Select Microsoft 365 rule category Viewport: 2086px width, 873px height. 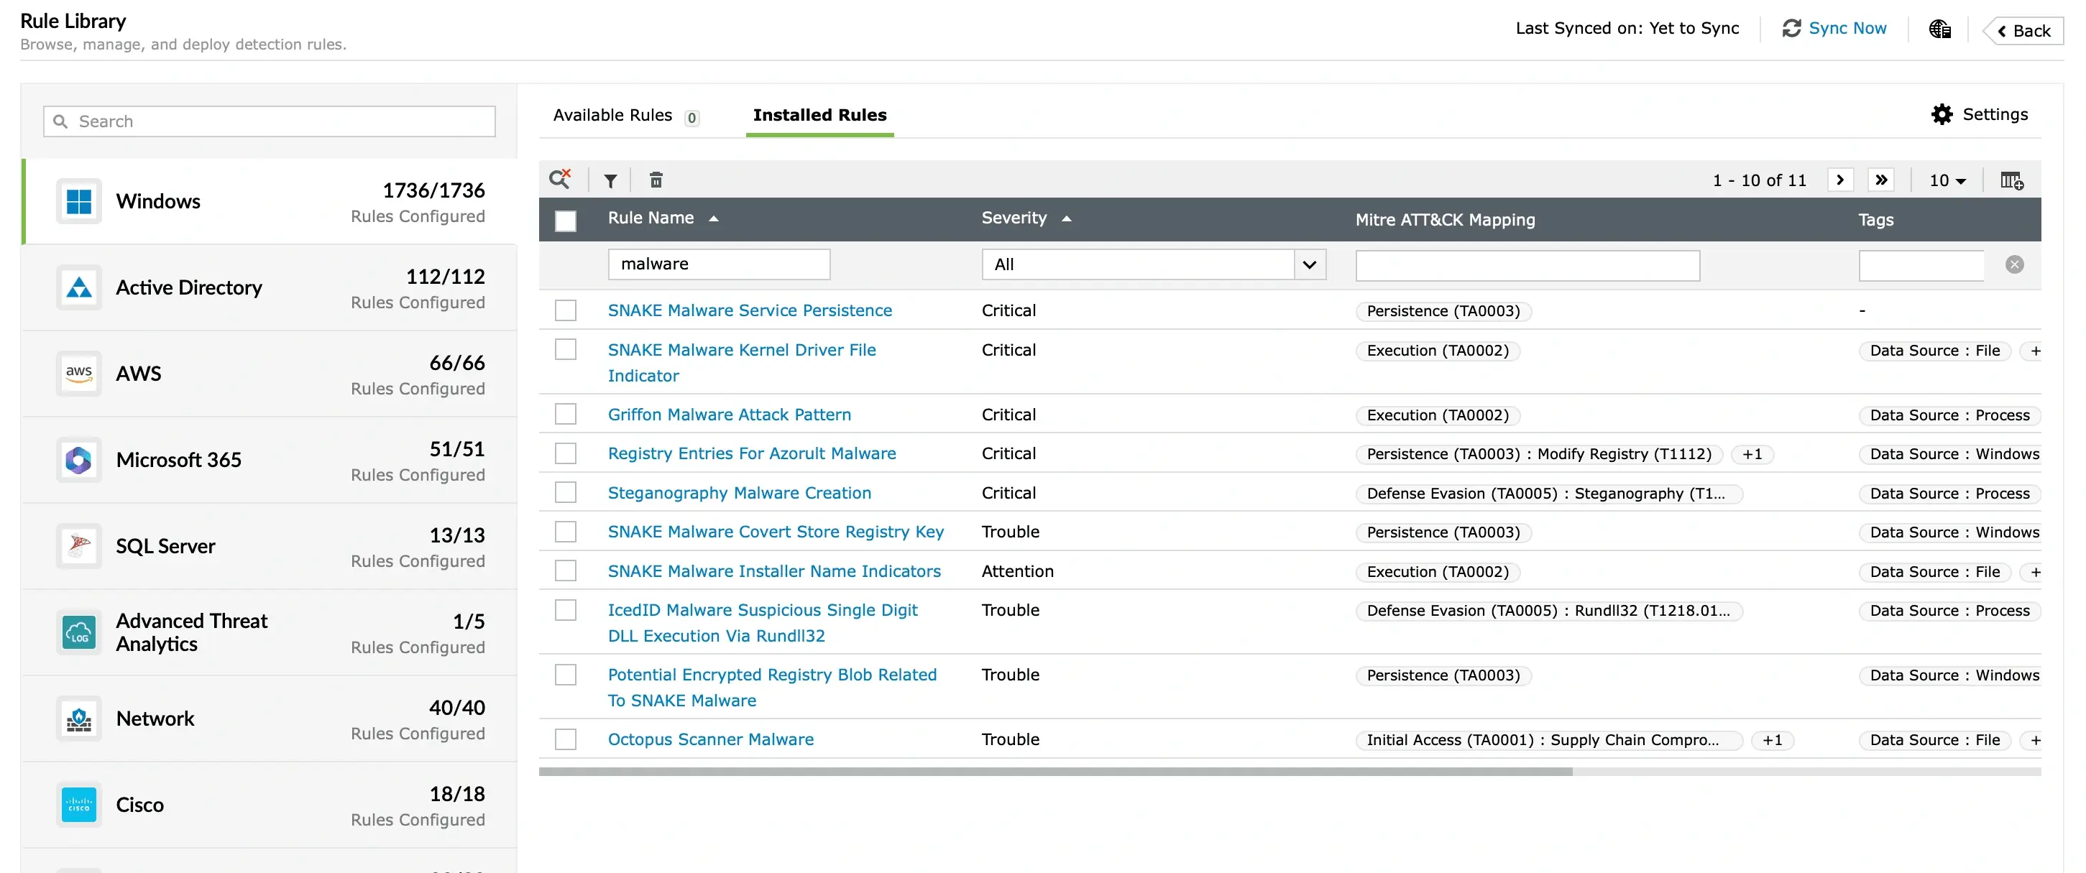tap(270, 461)
